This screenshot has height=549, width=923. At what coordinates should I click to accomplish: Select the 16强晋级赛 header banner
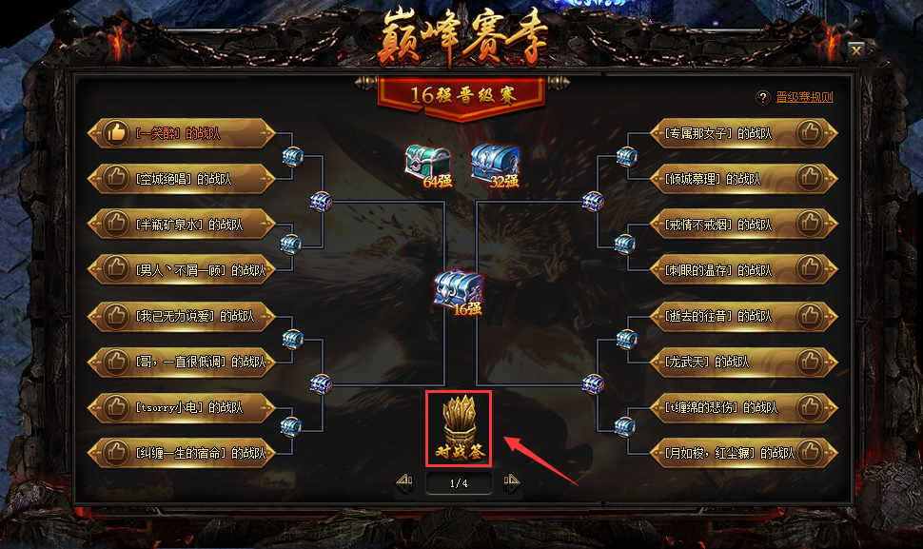coord(461,96)
